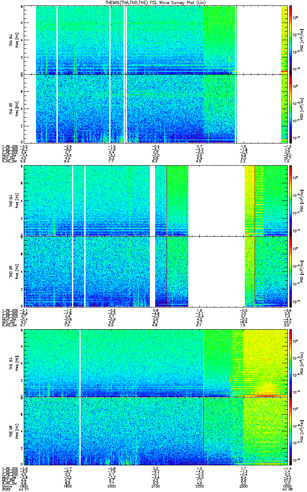Click the "hhmm" axis label at the bottom
Image resolution: width=307 pixels, height=492 pixels.
pyautogui.click(x=6, y=486)
